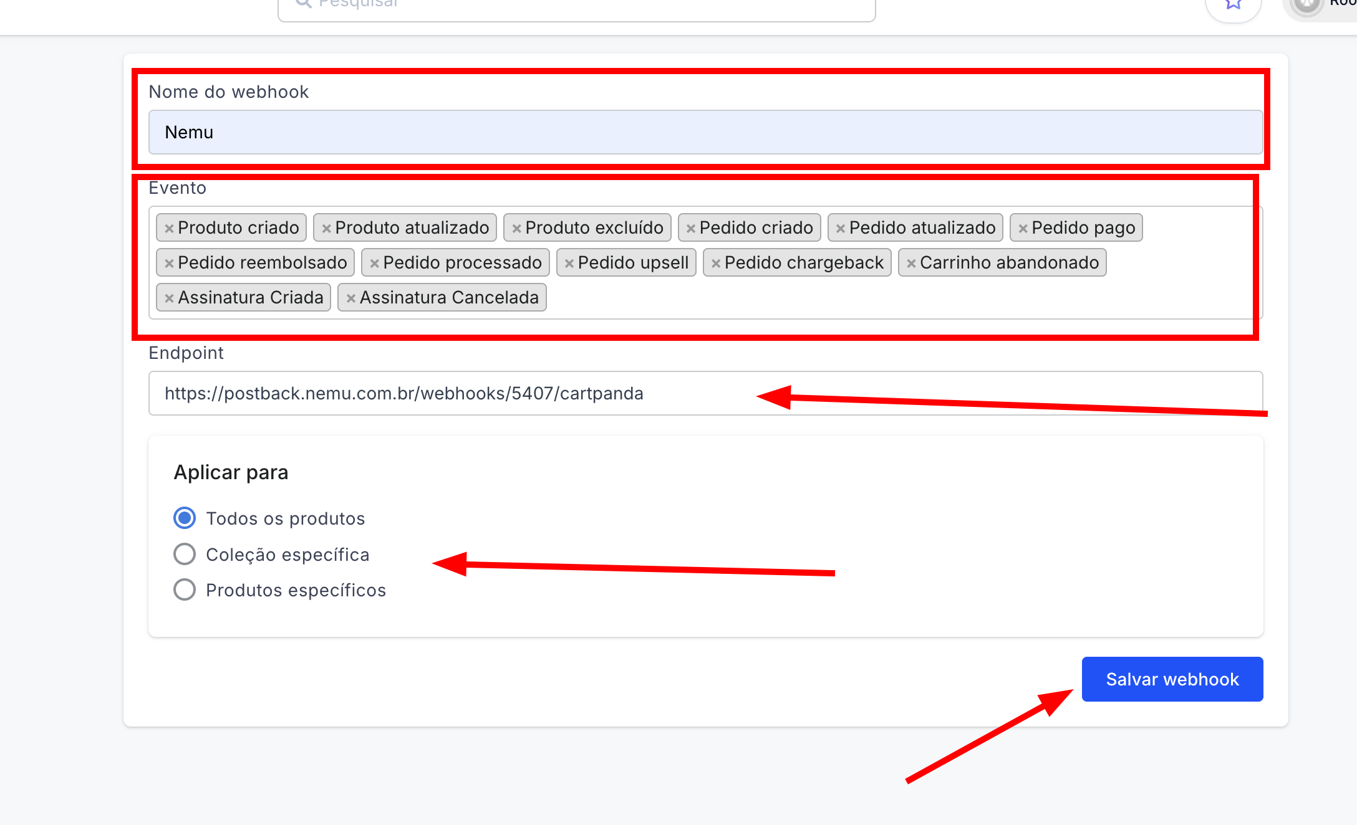Select Coleção específica radio option
Viewport: 1357px width, 825px height.
185,554
